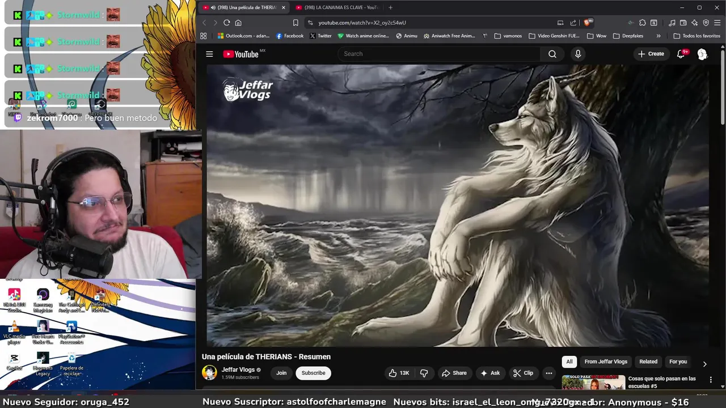Click the Ask button
This screenshot has height=408, width=726.
pos(490,373)
